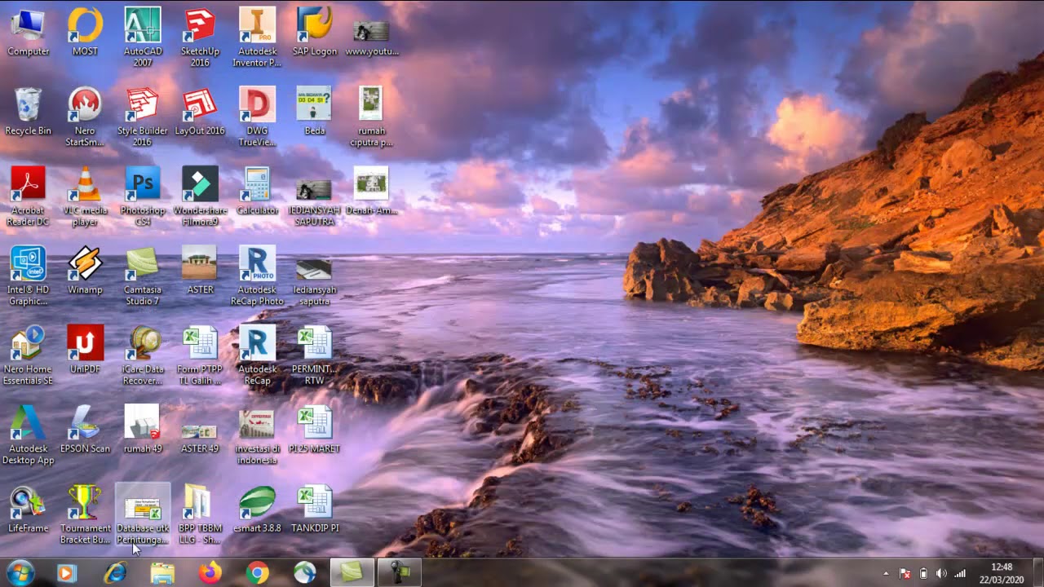1044x587 pixels.
Task: Open the network signal tray icon
Action: tap(960, 573)
